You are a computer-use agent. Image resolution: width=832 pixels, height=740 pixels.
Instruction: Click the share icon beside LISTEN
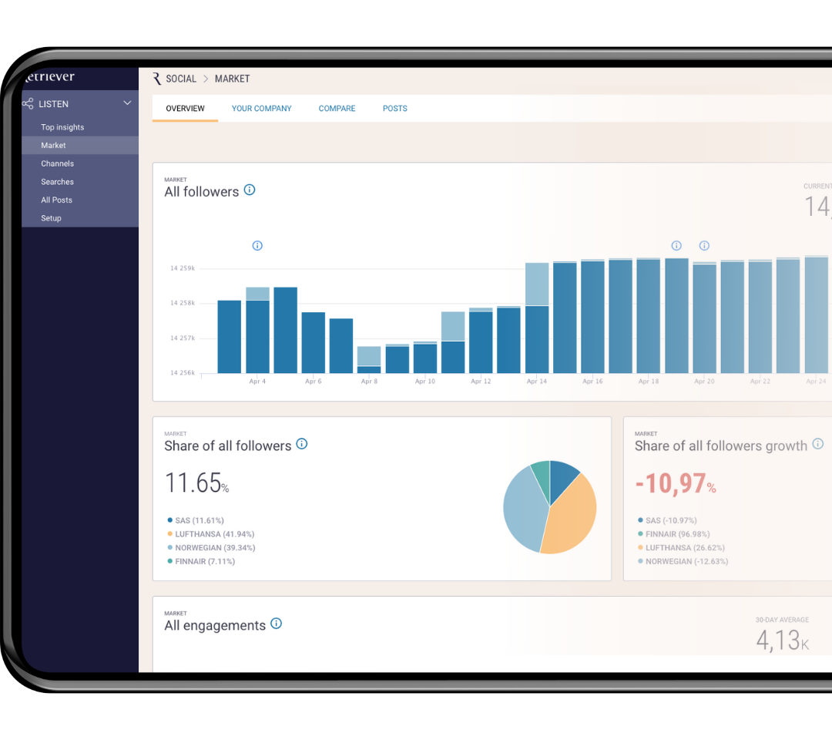(29, 103)
